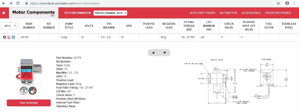Click the Fuel Filter Fitting detail line

[74, 87]
